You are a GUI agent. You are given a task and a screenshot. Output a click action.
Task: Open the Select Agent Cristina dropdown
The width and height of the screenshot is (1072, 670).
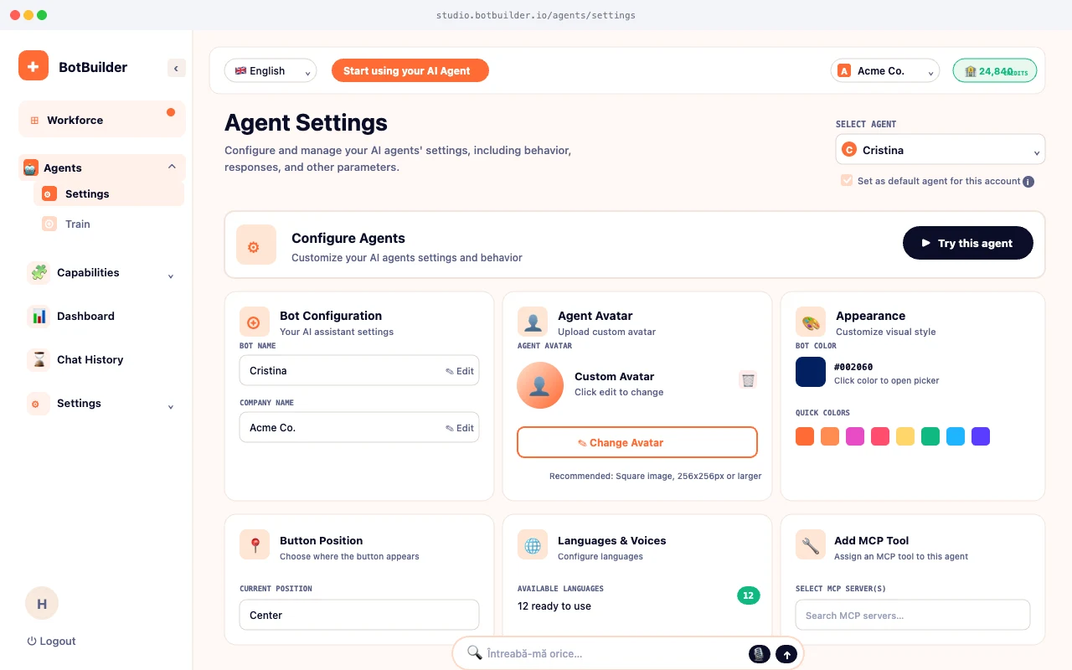coord(941,150)
